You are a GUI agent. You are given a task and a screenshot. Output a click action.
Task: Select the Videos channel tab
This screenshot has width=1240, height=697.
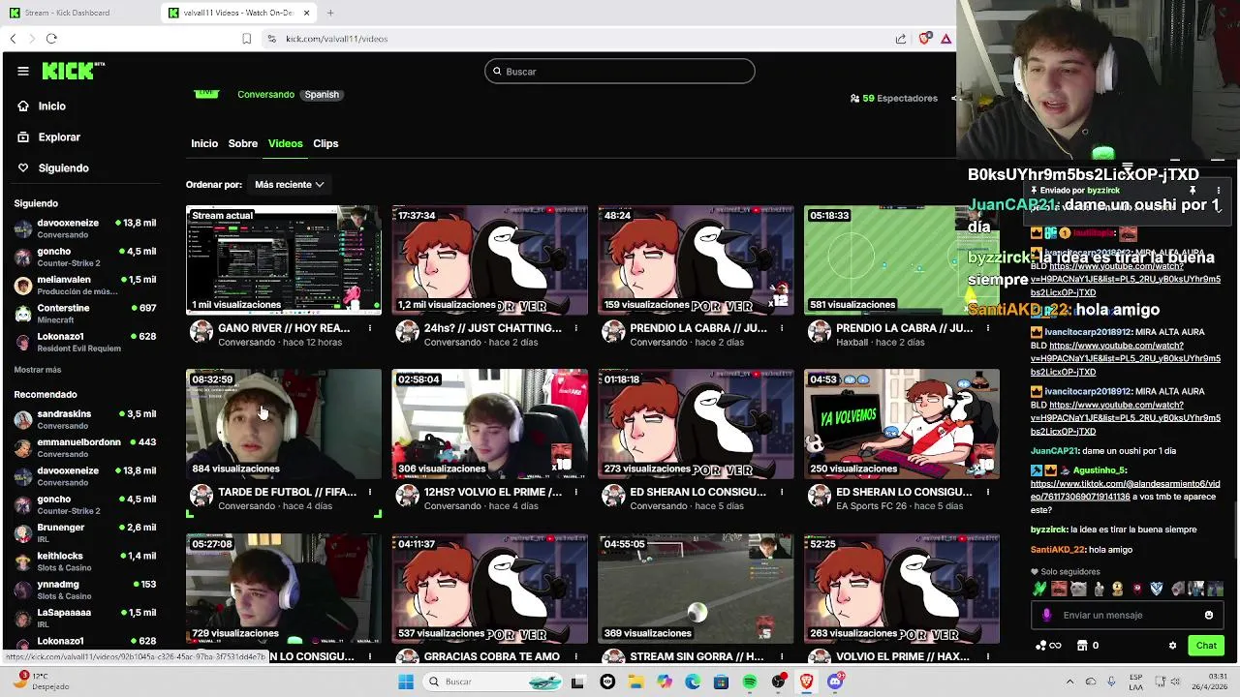point(285,143)
